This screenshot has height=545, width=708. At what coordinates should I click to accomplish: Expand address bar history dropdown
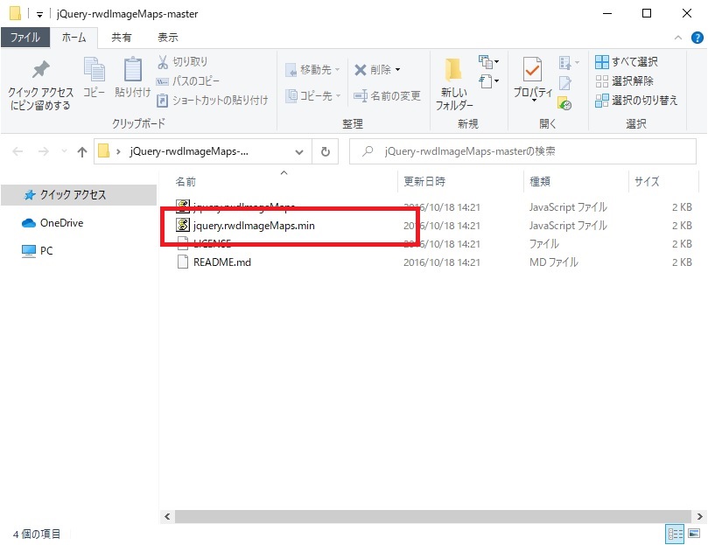pyautogui.click(x=299, y=152)
